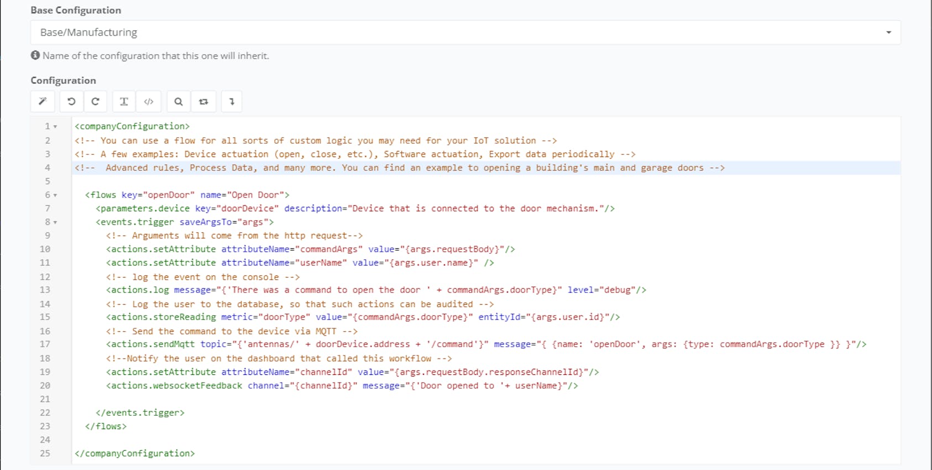This screenshot has width=932, height=470.
Task: Click line number 25 in the gutter
Action: click(45, 453)
